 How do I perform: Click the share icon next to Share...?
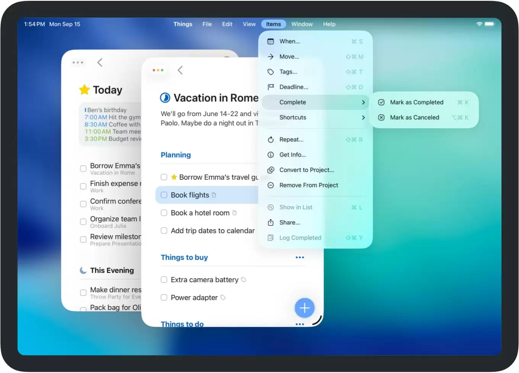pos(271,223)
